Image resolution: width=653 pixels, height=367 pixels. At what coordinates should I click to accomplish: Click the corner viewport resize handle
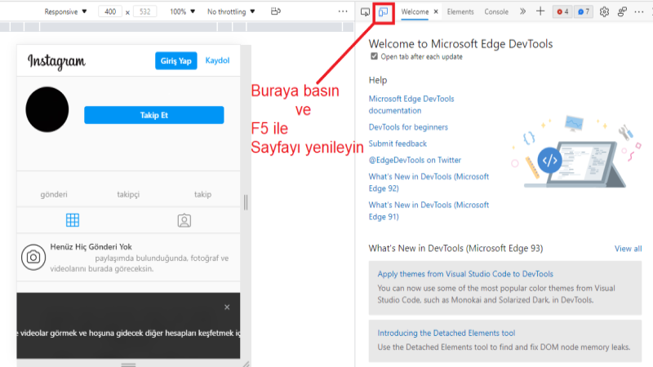tap(246, 363)
